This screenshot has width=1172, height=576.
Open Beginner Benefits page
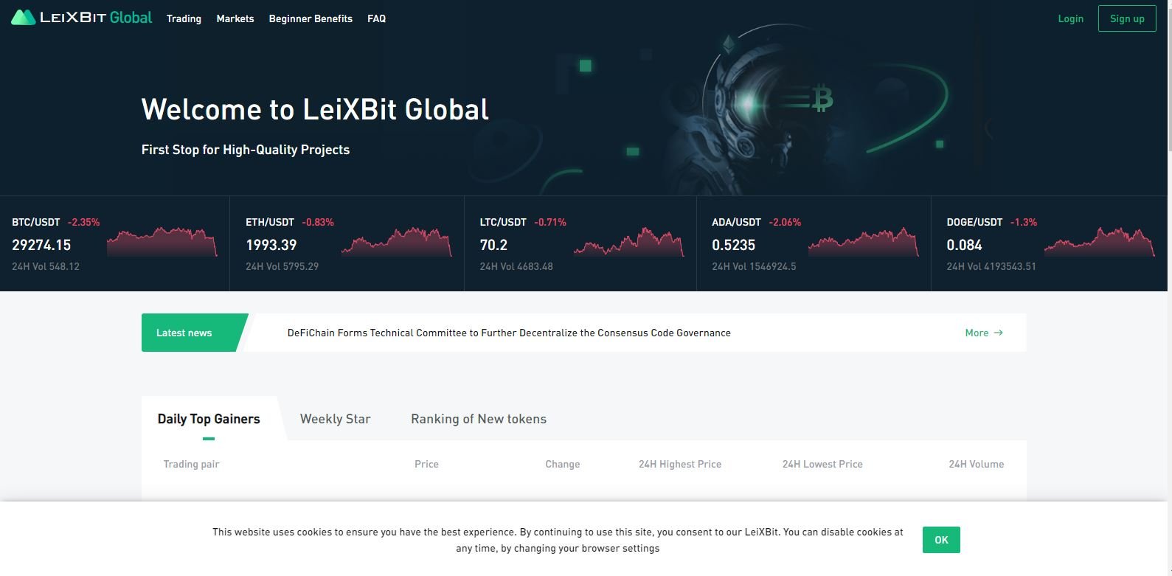click(311, 18)
